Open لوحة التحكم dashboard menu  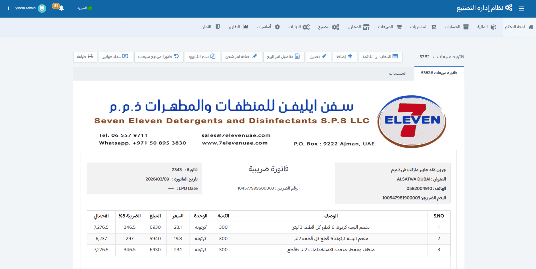(x=519, y=27)
